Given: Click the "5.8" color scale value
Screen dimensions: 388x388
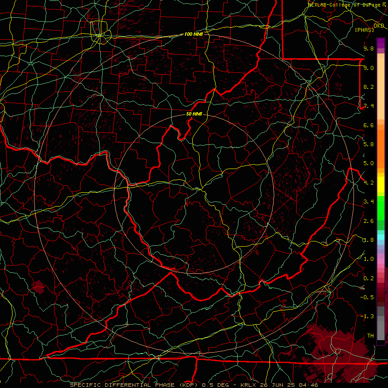Looking at the screenshot, I should pos(369,144).
